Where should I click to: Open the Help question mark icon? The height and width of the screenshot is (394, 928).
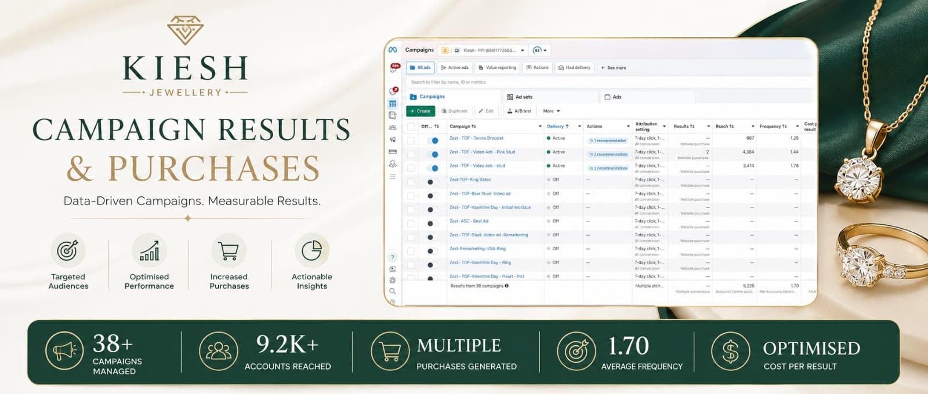(393, 257)
